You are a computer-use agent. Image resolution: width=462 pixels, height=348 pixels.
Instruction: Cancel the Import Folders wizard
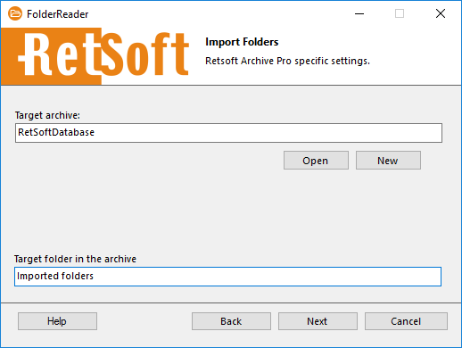click(x=406, y=321)
